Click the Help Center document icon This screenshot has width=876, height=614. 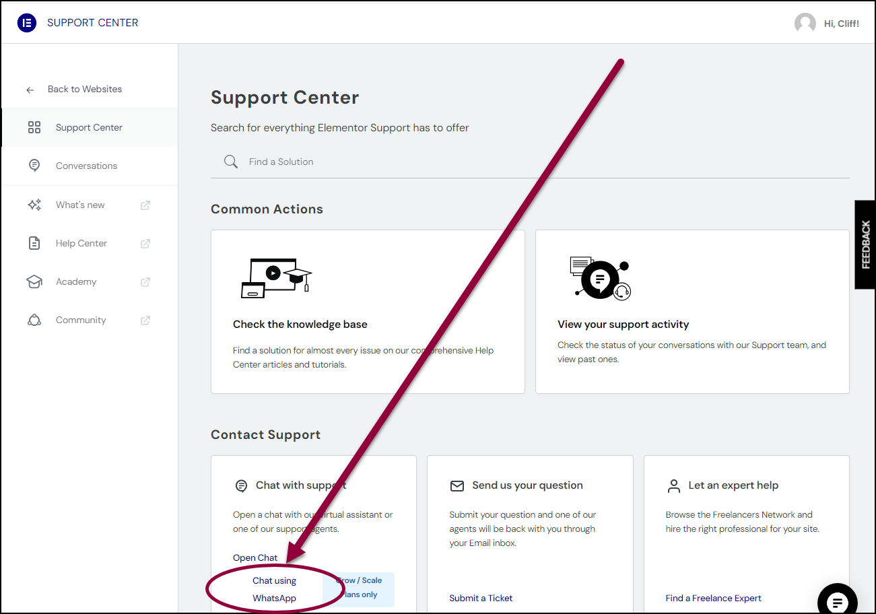click(34, 243)
